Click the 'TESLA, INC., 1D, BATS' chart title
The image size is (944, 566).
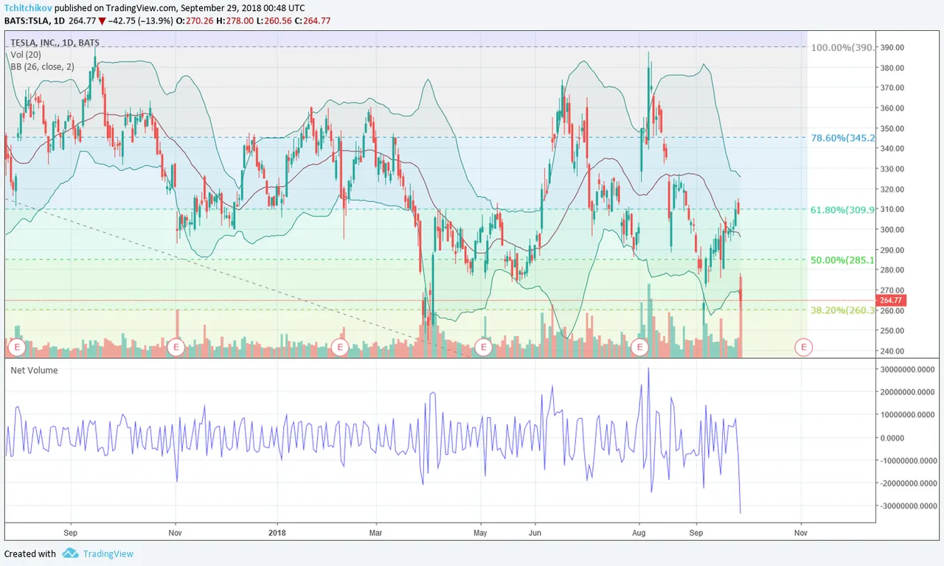click(x=55, y=43)
